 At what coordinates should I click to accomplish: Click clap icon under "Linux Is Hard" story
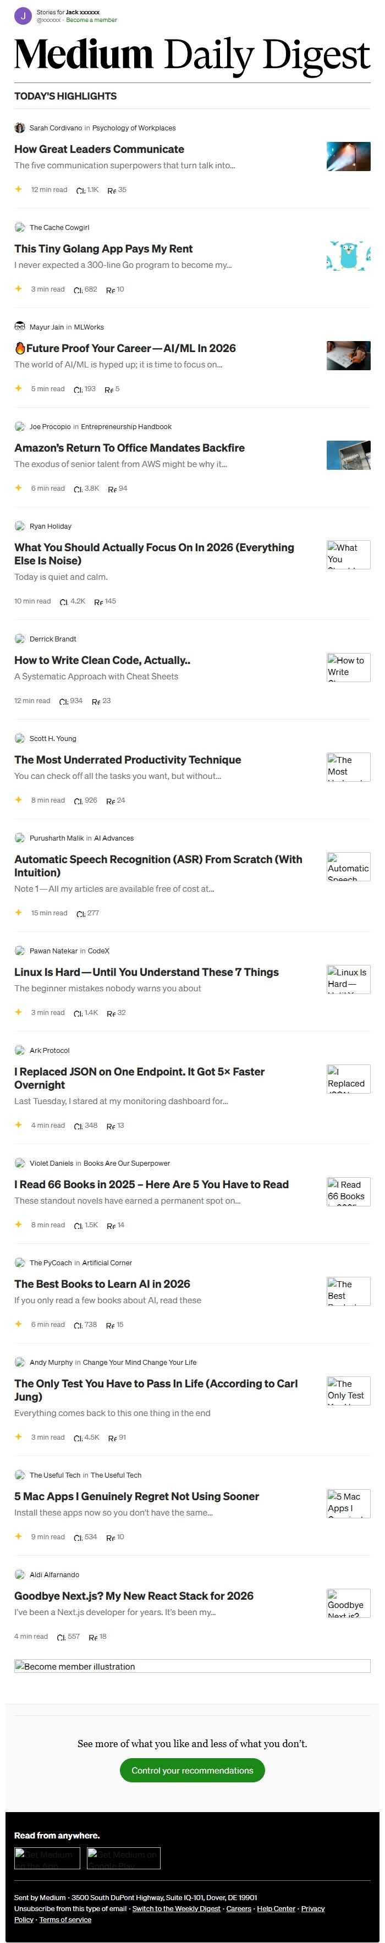[x=78, y=1014]
